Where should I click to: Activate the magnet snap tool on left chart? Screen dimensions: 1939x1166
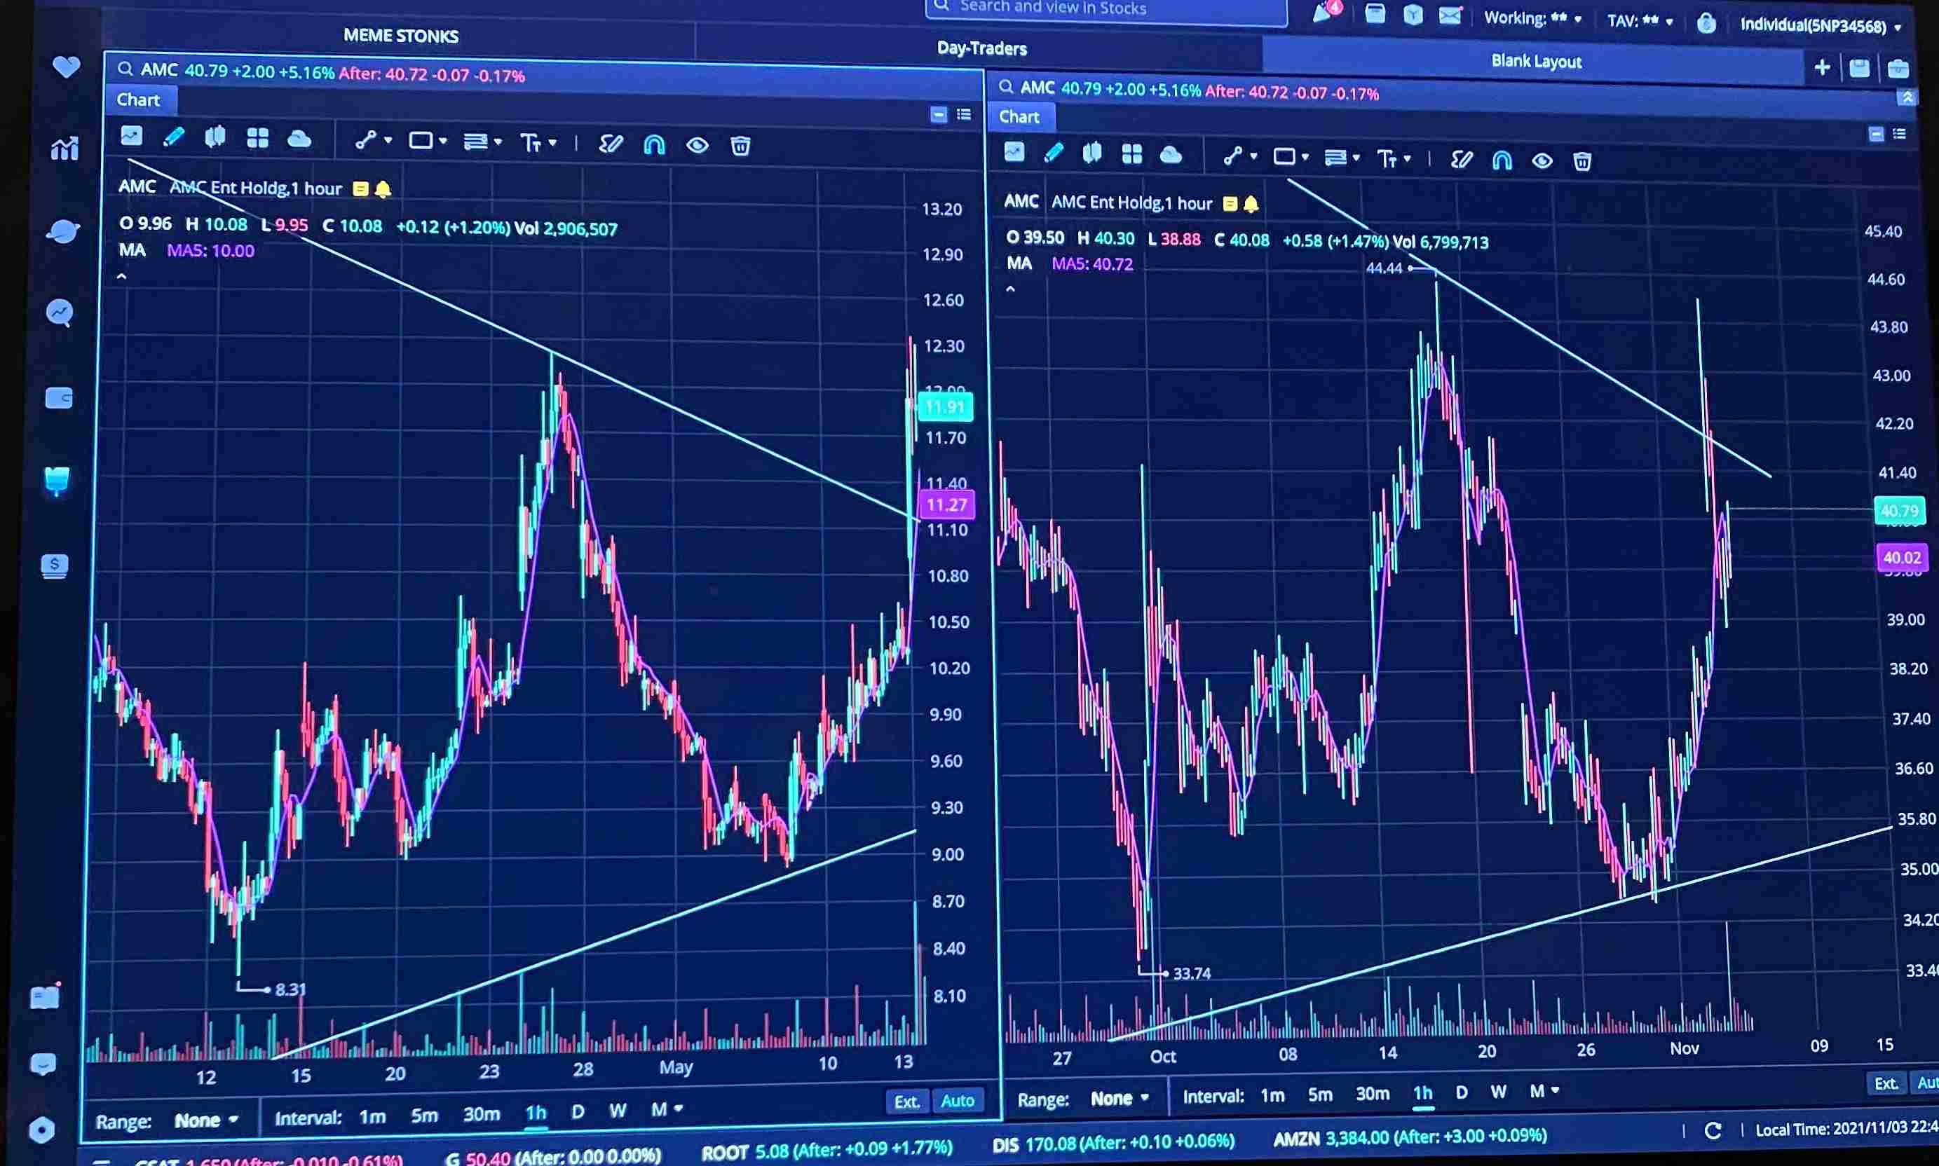pyautogui.click(x=655, y=144)
